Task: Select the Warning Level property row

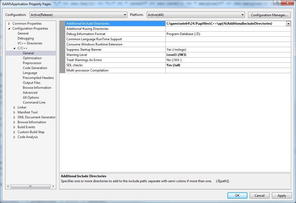Action: pyautogui.click(x=175, y=55)
